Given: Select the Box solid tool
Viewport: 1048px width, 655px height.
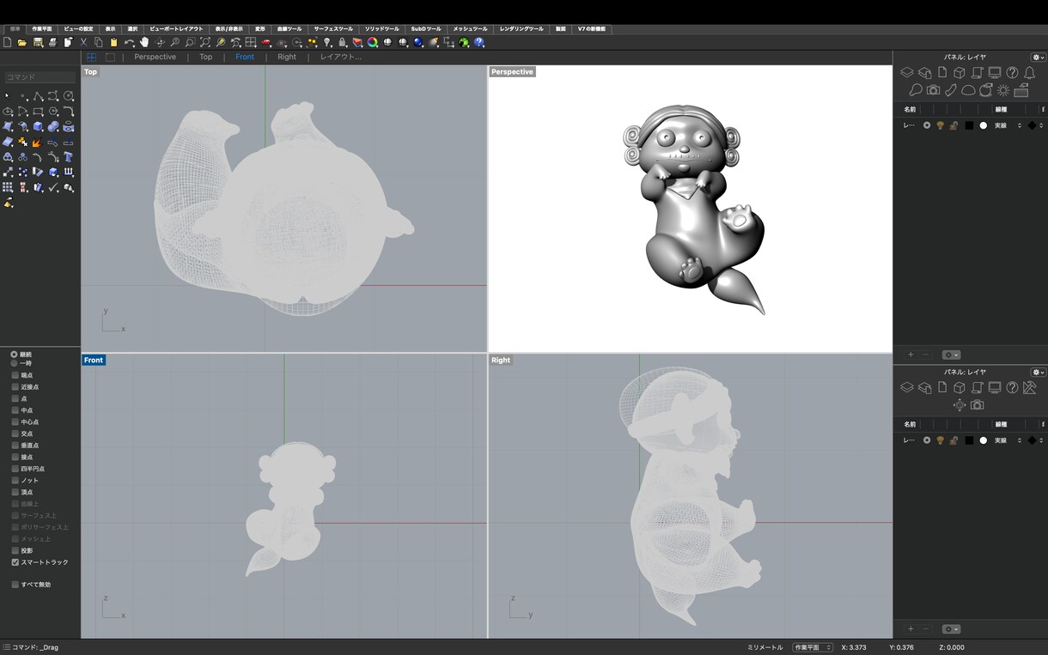Looking at the screenshot, I should click(38, 126).
